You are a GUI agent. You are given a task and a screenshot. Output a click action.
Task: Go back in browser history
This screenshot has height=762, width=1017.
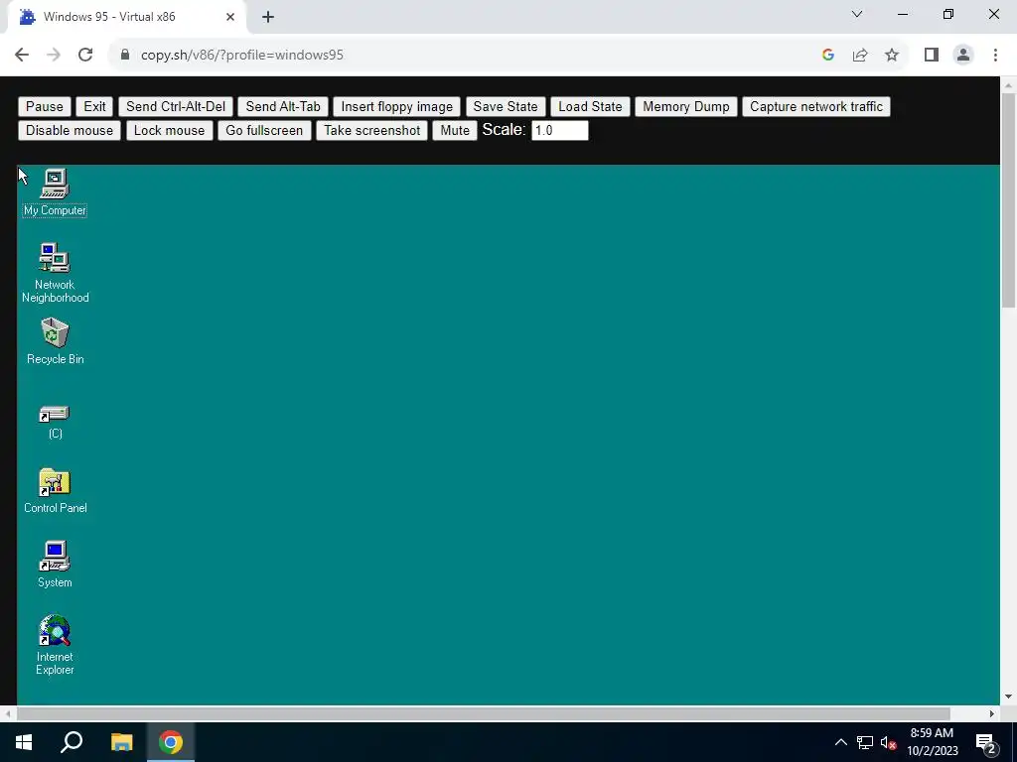tap(22, 55)
